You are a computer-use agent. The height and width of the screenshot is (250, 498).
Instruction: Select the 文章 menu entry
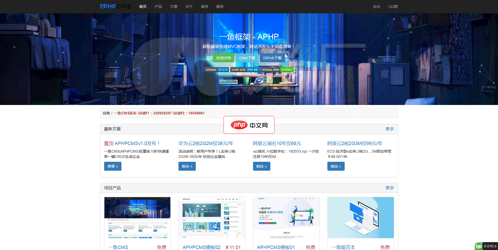tap(174, 6)
